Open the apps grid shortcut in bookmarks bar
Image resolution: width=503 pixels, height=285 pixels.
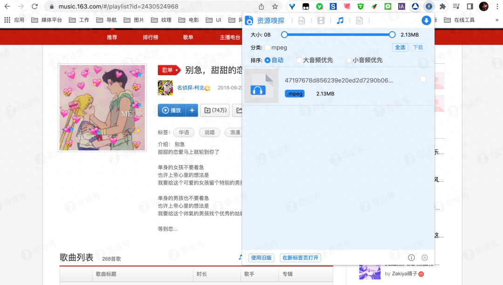coord(7,20)
